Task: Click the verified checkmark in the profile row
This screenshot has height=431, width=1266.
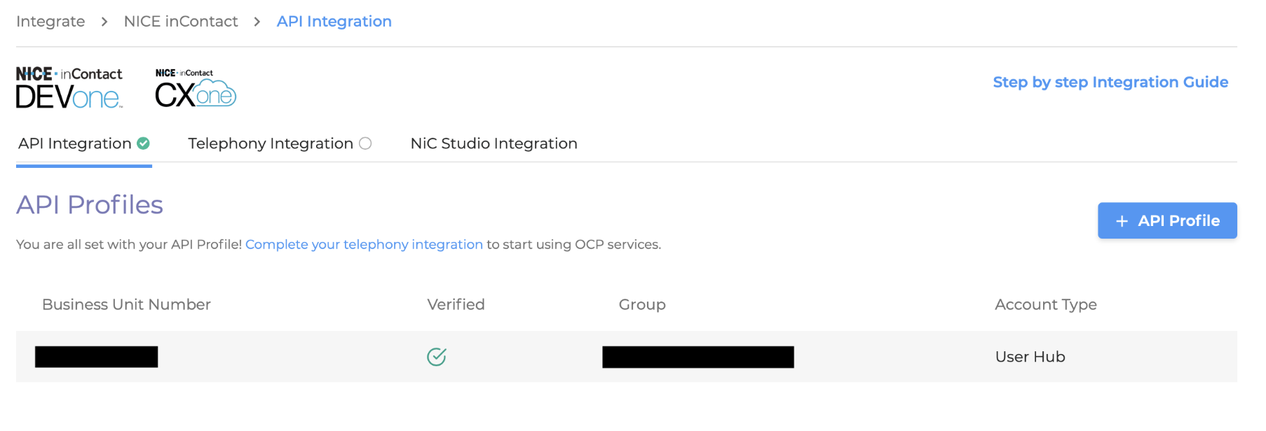Action: 436,357
